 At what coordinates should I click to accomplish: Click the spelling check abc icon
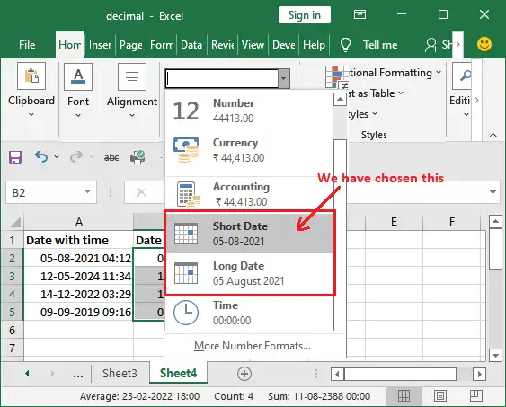[x=111, y=158]
